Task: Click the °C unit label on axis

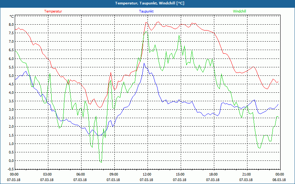Action: [12, 16]
